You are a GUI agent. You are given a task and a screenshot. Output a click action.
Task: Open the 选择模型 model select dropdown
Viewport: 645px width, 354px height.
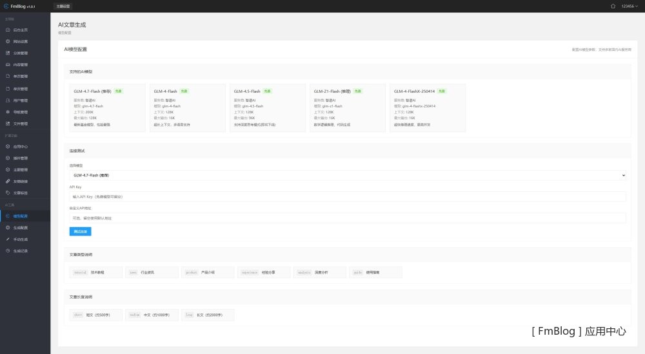[x=348, y=175]
